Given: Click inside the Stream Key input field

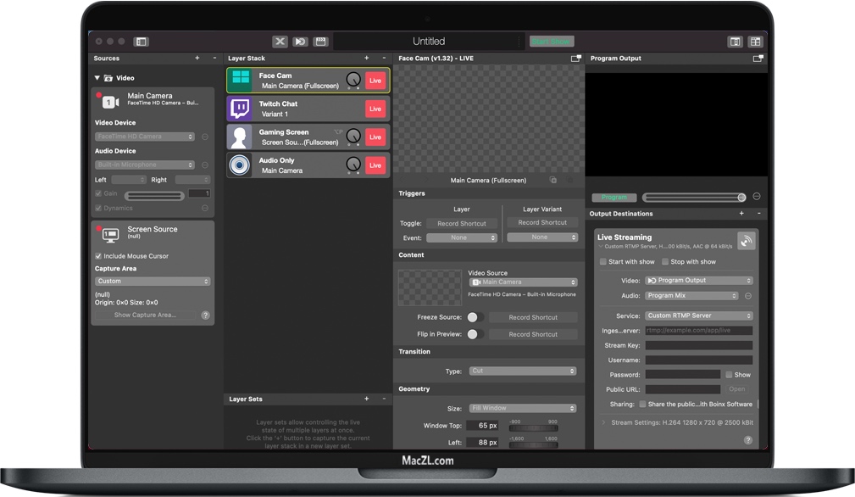Looking at the screenshot, I should pyautogui.click(x=698, y=345).
